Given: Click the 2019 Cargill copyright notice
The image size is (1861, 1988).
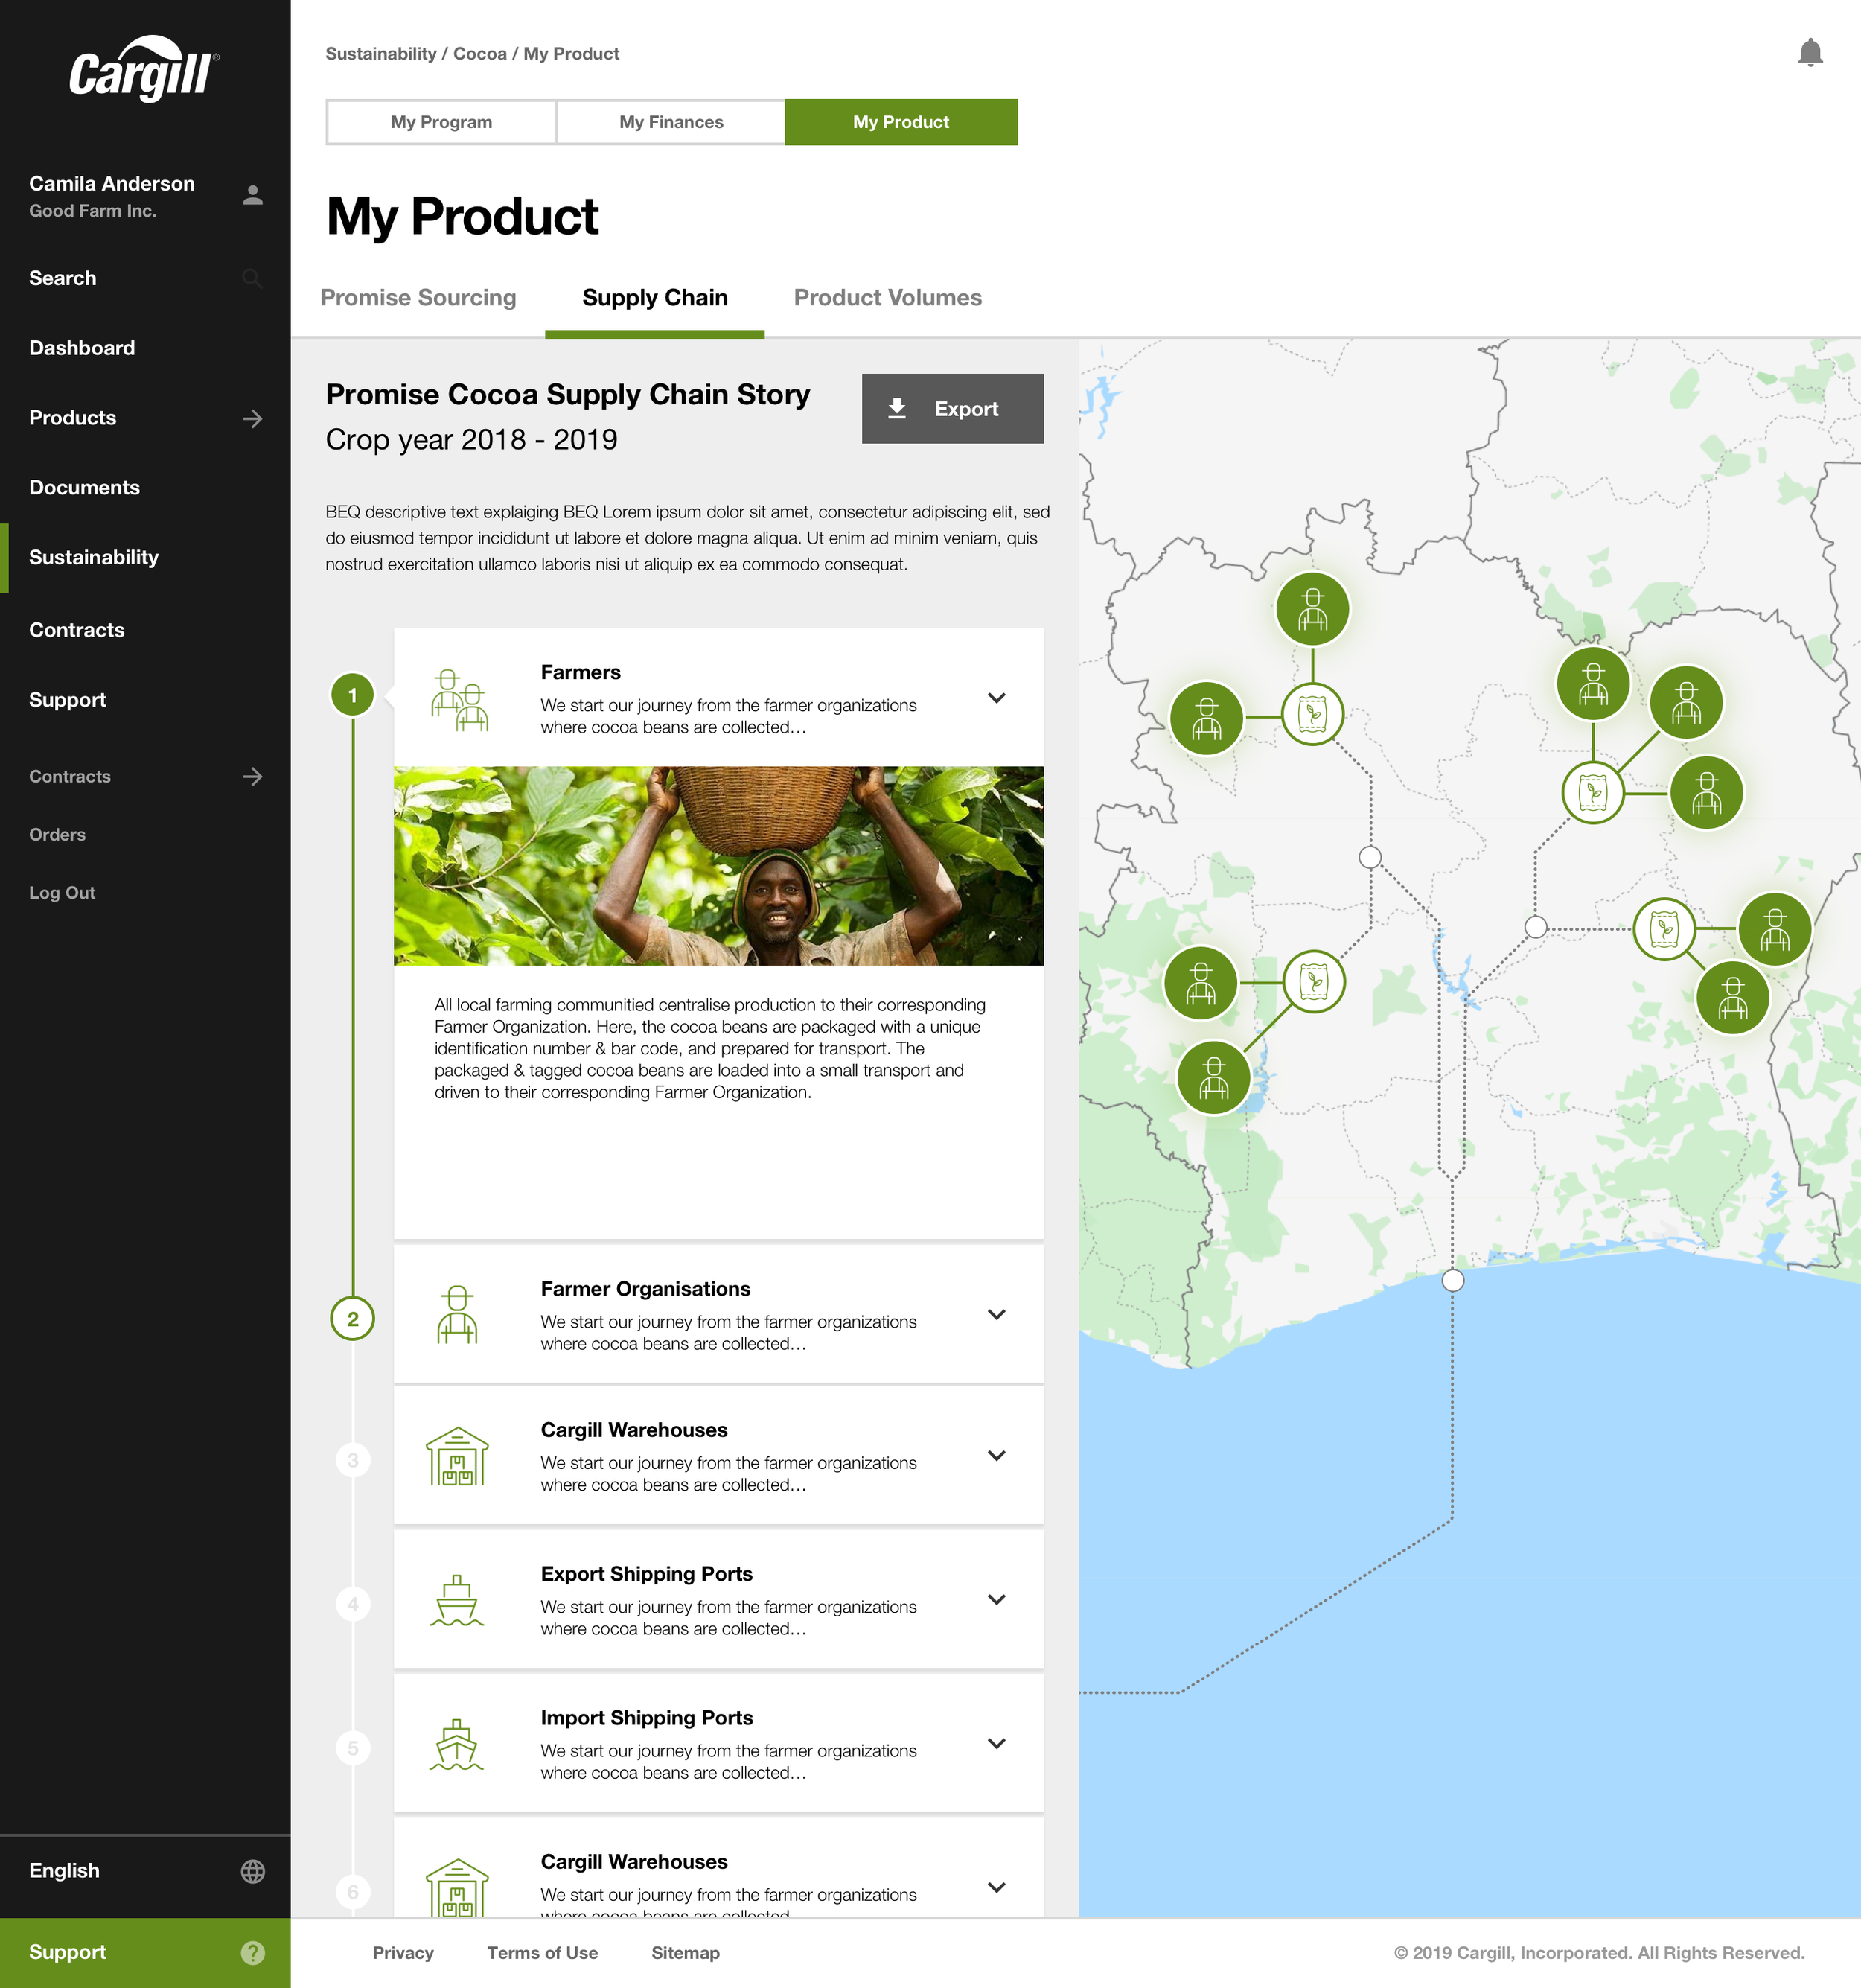Looking at the screenshot, I should (x=1599, y=1953).
